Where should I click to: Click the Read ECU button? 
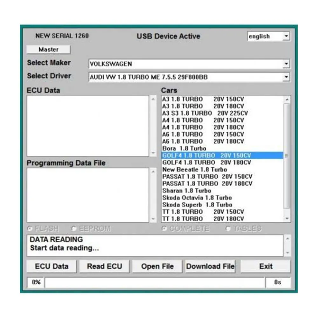(x=104, y=266)
